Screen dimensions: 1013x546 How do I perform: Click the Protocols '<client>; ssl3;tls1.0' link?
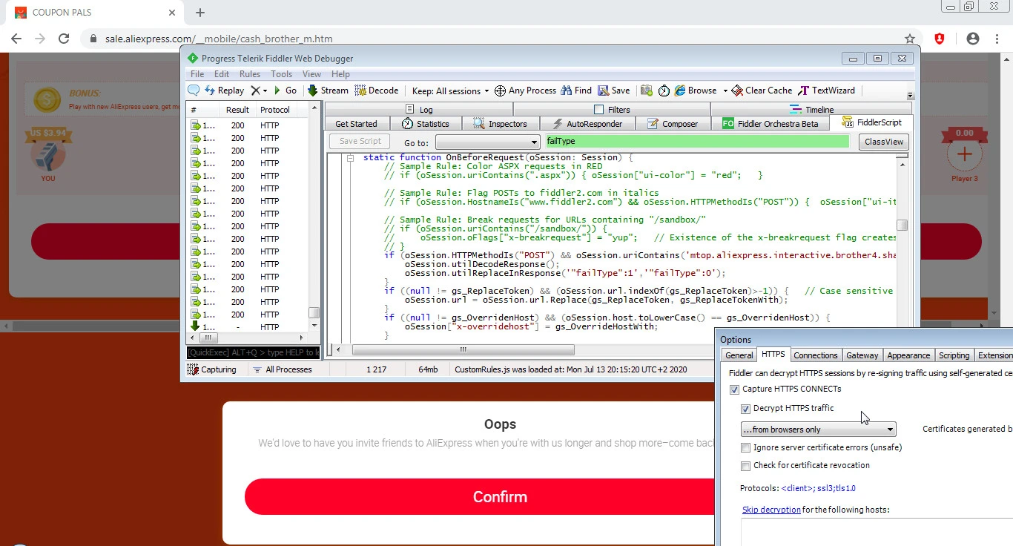818,488
